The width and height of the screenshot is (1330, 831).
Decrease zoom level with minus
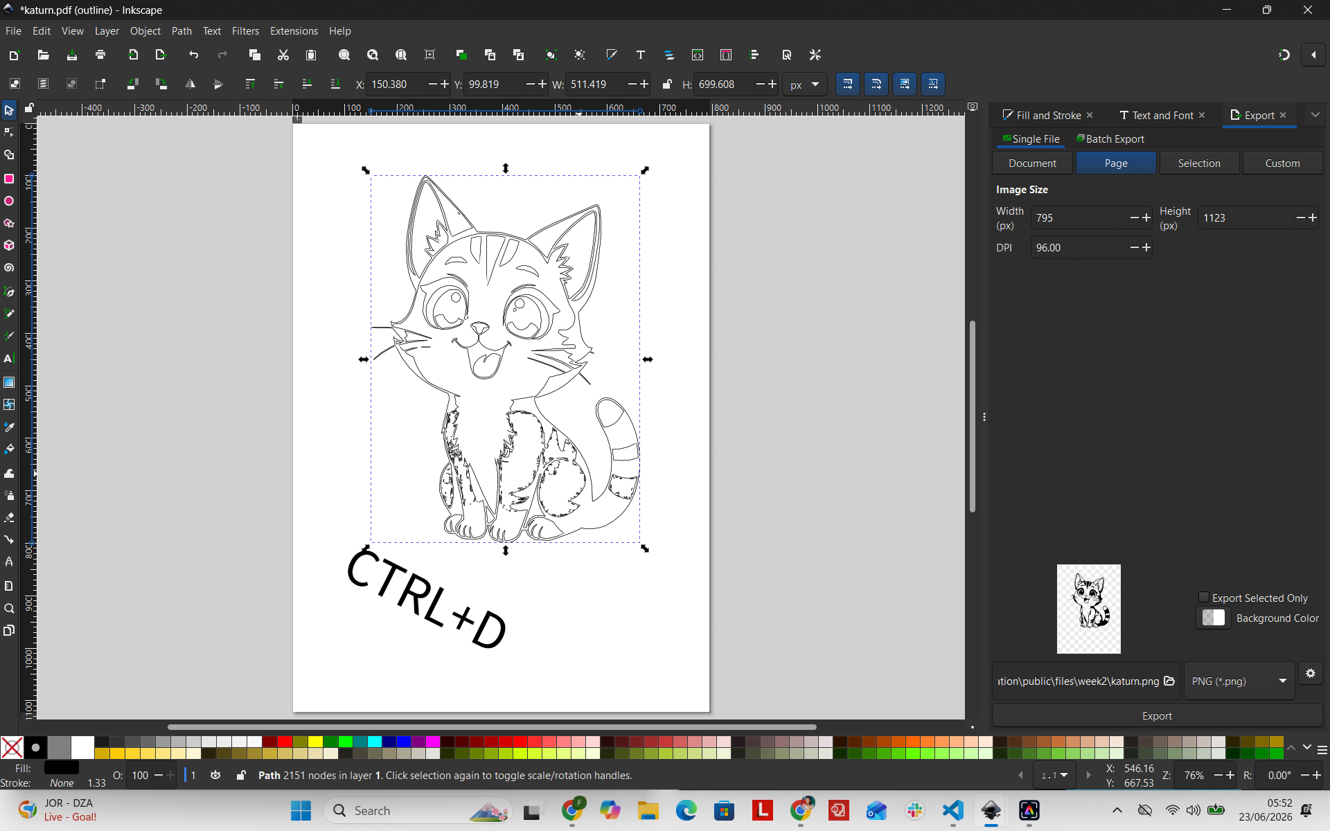tap(1218, 775)
